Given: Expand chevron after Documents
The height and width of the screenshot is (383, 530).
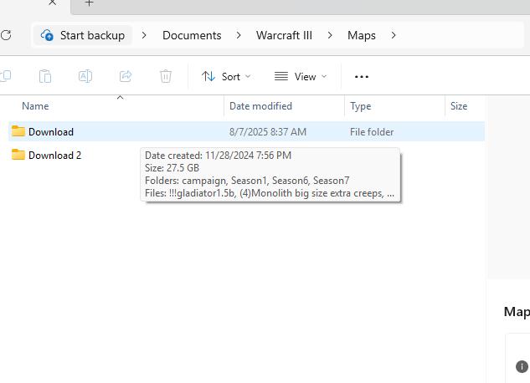Looking at the screenshot, I should tap(239, 35).
